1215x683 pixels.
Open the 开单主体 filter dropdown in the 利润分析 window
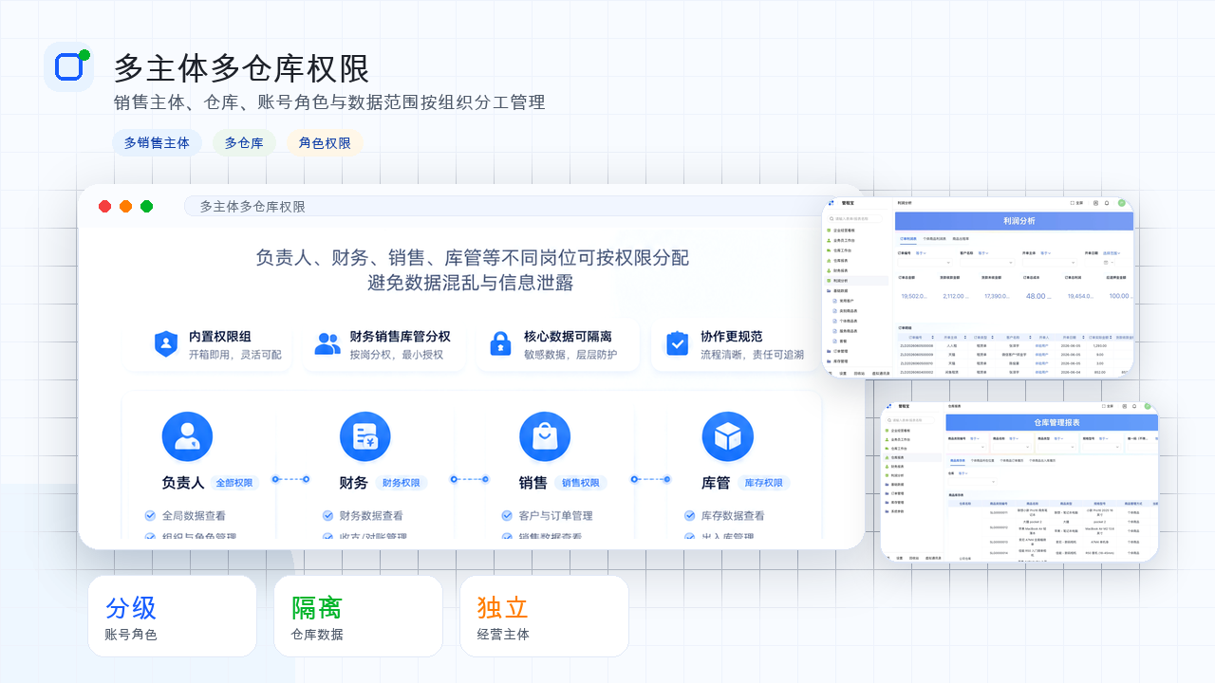pos(1050,263)
